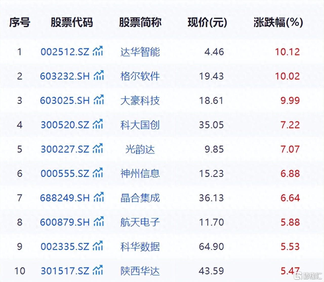Viewport: 324px width, 282px height.
Task: Open stock code 300520.SZ
Action: tap(65, 125)
